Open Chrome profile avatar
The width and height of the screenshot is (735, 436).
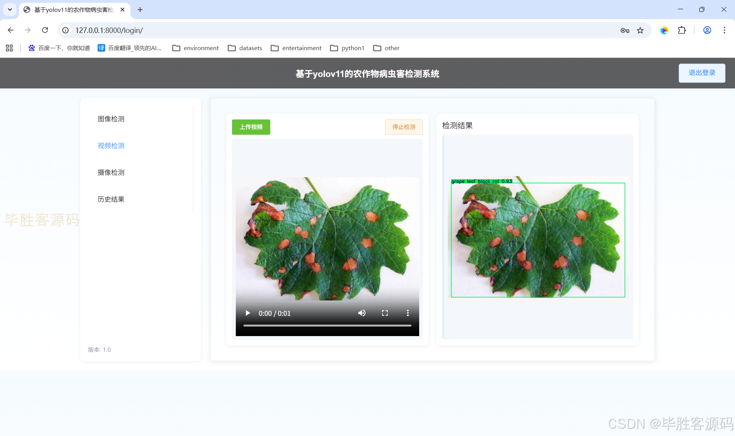(707, 30)
